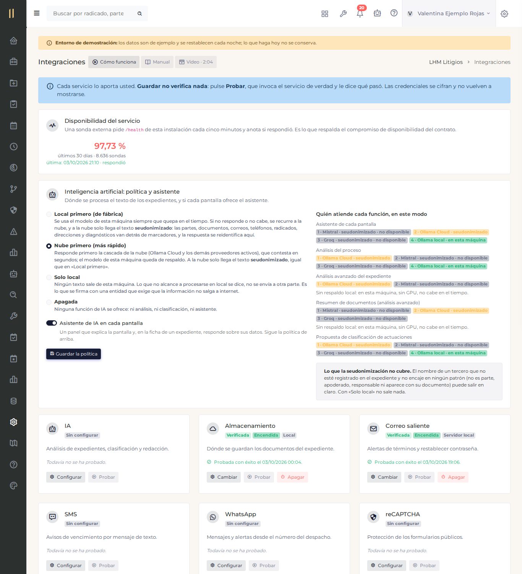The height and width of the screenshot is (574, 522).
Task: Open the map book icon in sidebar
Action: [13, 443]
